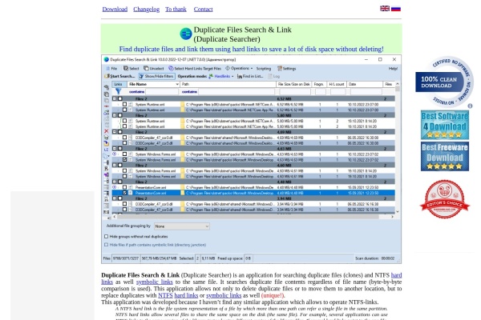Click the status bar value "9,11 MB"
481x320 pixels.
coord(208,258)
